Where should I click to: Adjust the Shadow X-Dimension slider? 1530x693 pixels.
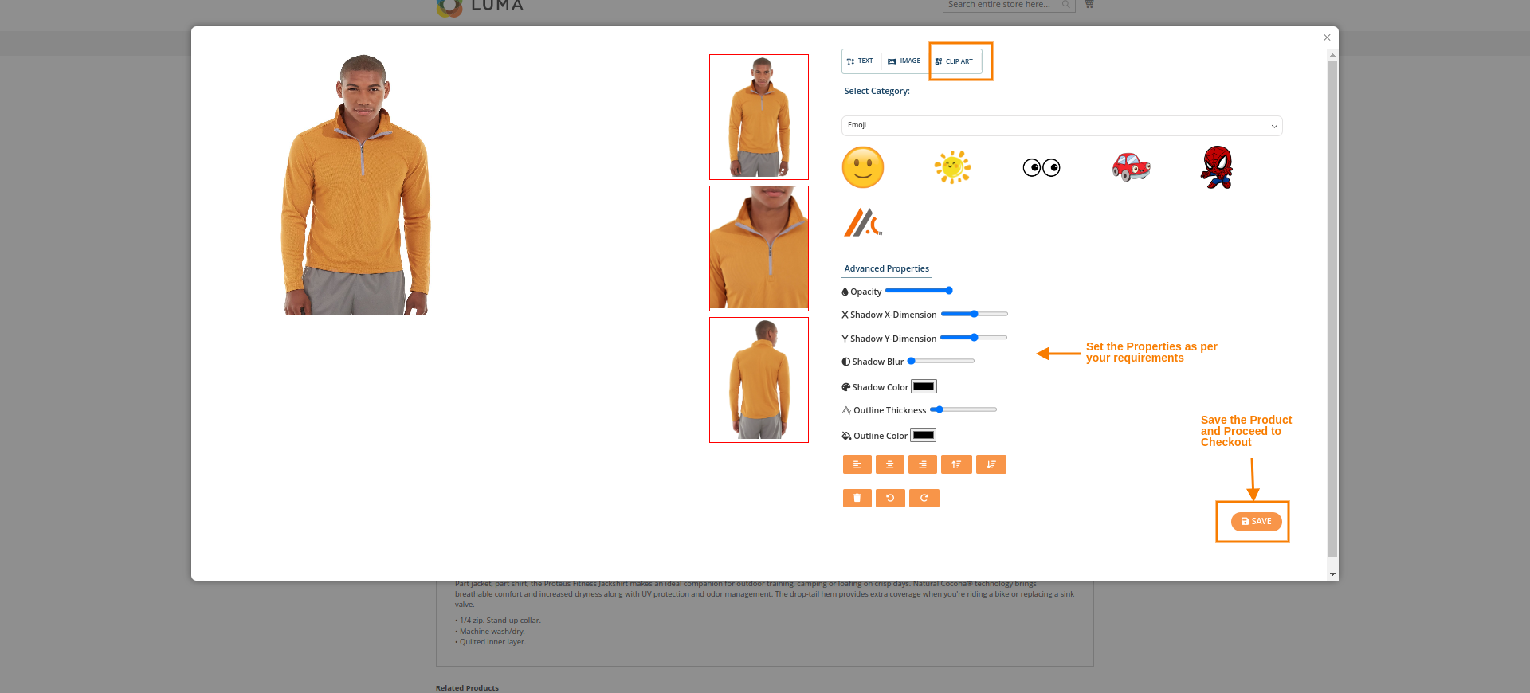(974, 314)
